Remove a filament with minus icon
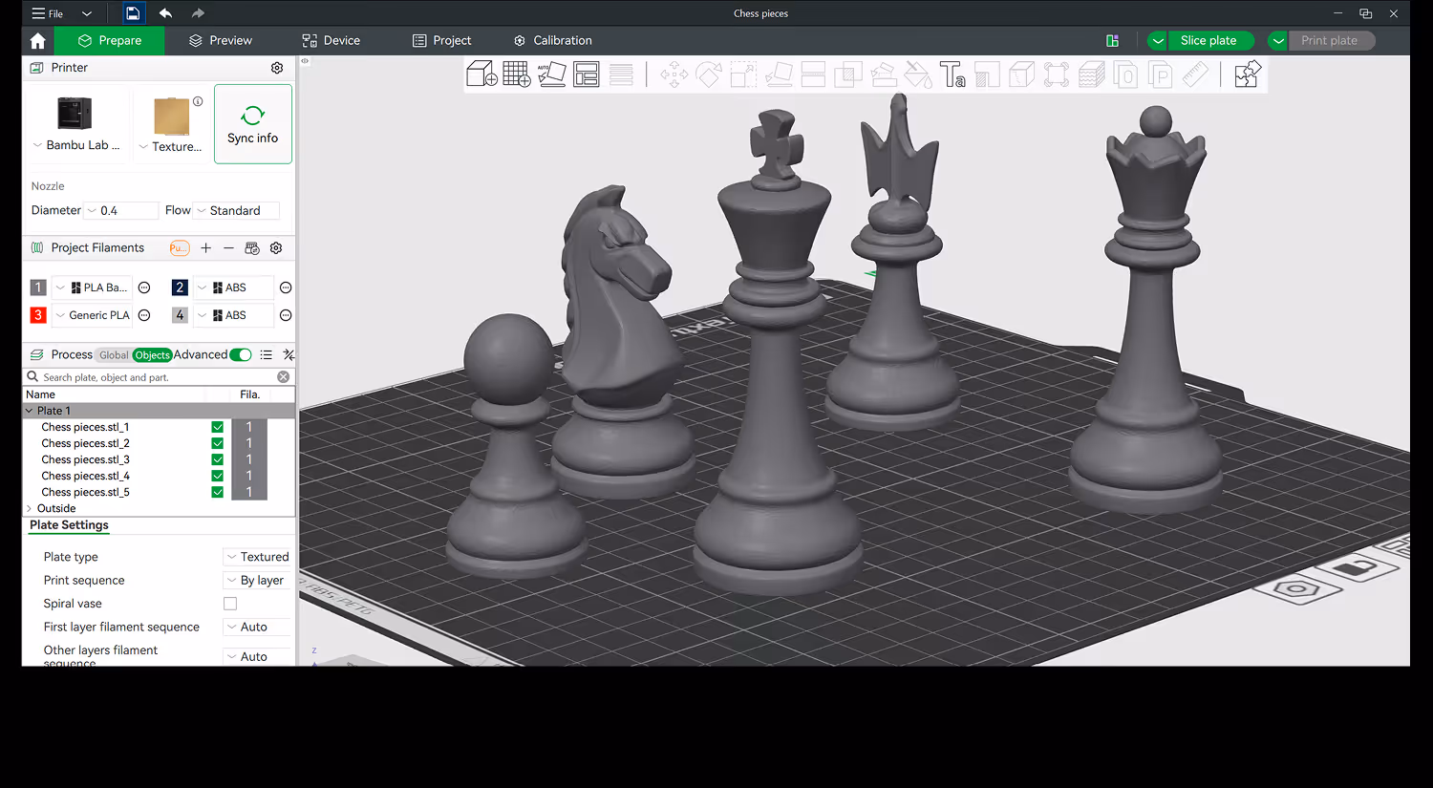The image size is (1433, 788). (x=228, y=247)
